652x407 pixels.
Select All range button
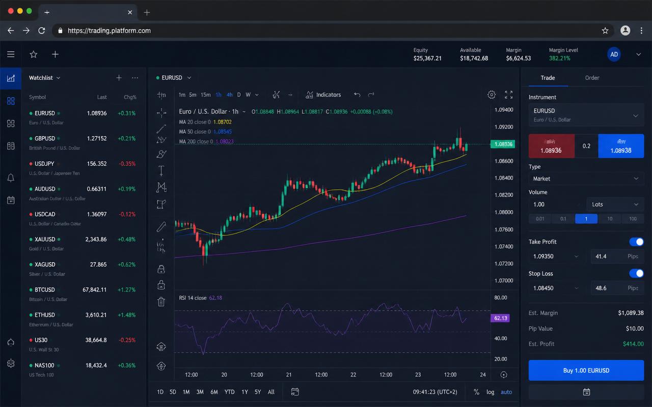coord(271,392)
